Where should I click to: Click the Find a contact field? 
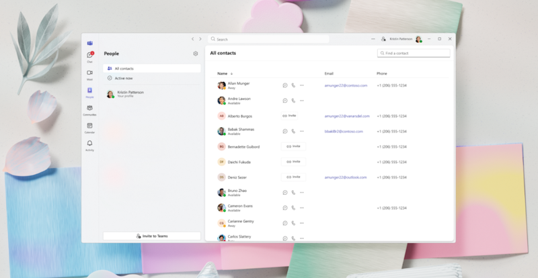[x=414, y=53]
